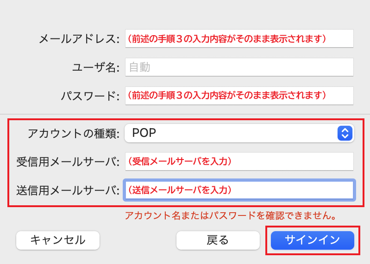
Task: Click the horizontal divider below password row
Action: tap(185, 114)
